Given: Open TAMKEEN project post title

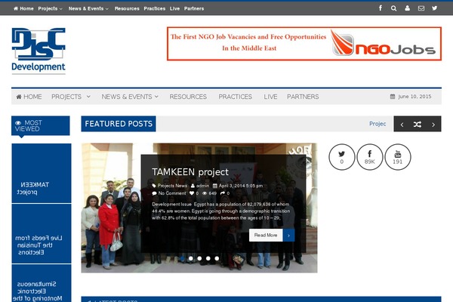Looking at the screenshot, I should coord(190,172).
